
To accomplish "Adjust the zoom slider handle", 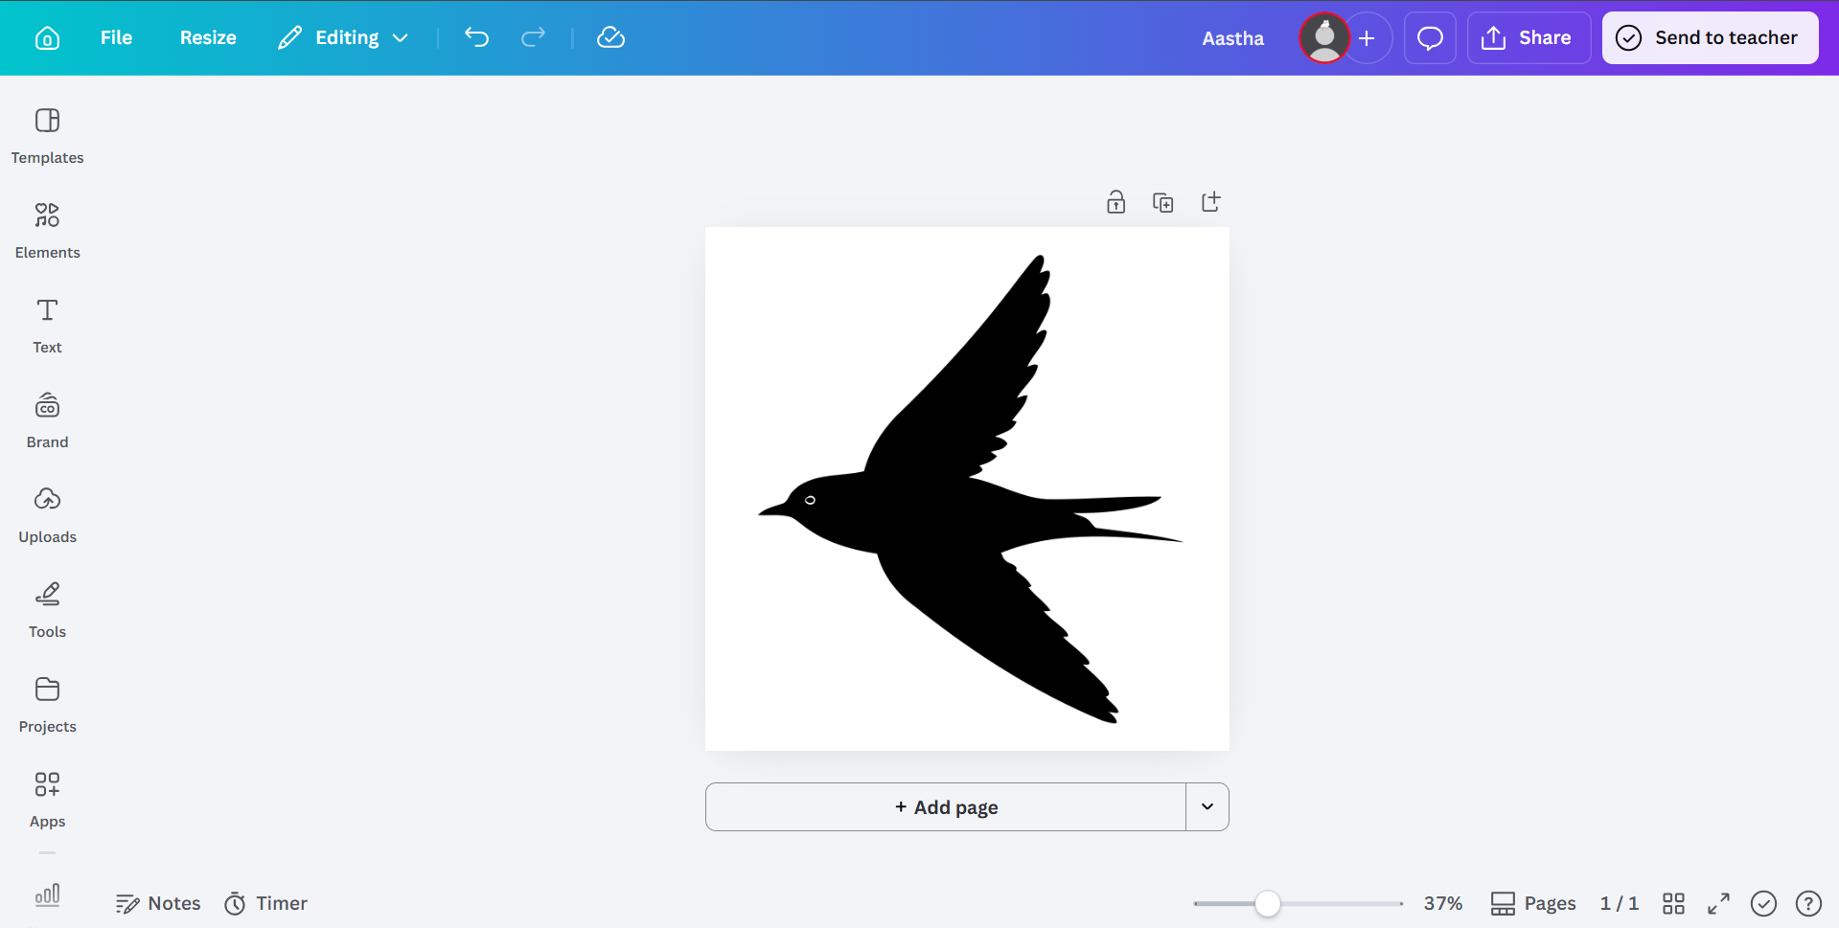I will pos(1267,903).
